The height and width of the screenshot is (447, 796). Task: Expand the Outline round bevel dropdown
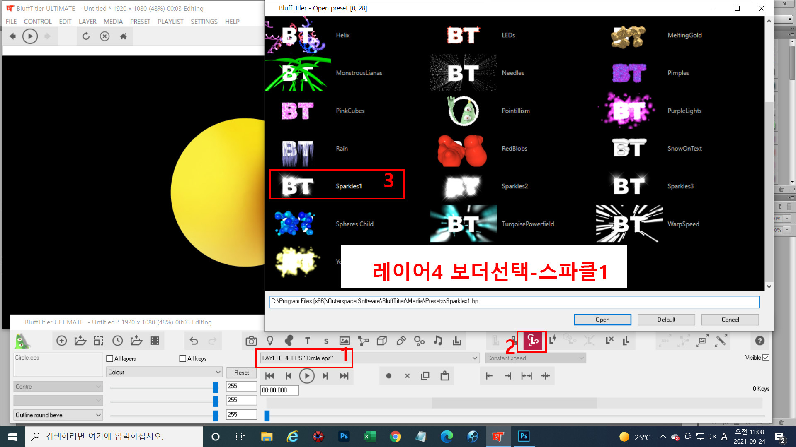click(58, 415)
